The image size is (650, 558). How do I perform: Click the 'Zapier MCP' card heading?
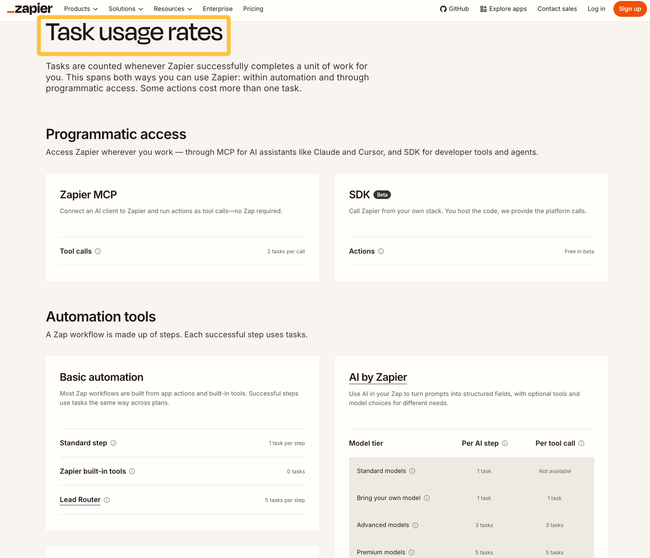coord(88,194)
